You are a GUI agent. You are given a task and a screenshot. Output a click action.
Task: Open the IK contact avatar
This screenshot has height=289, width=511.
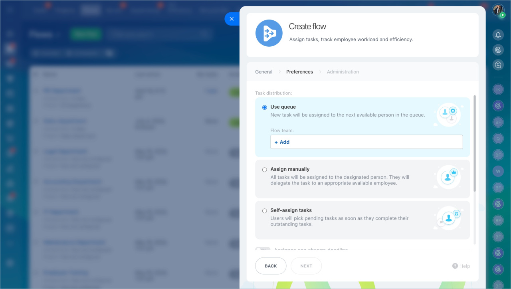(x=498, y=90)
